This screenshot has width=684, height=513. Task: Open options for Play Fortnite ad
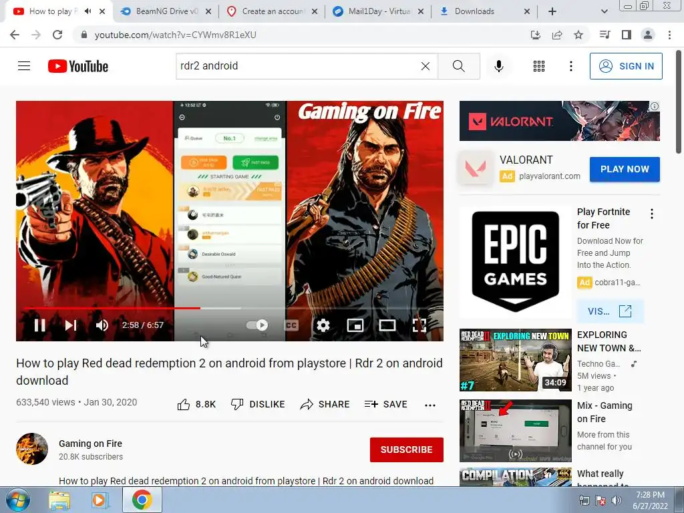[x=652, y=214]
